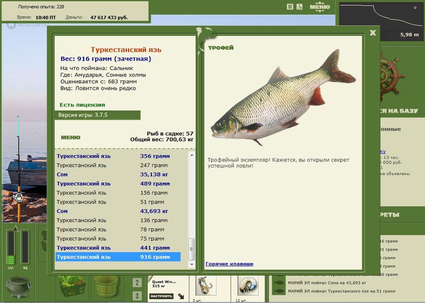Screen dimensions: 425x303
Task: Select the Туркестанский язь 247 грамм row
Action: tap(118, 166)
